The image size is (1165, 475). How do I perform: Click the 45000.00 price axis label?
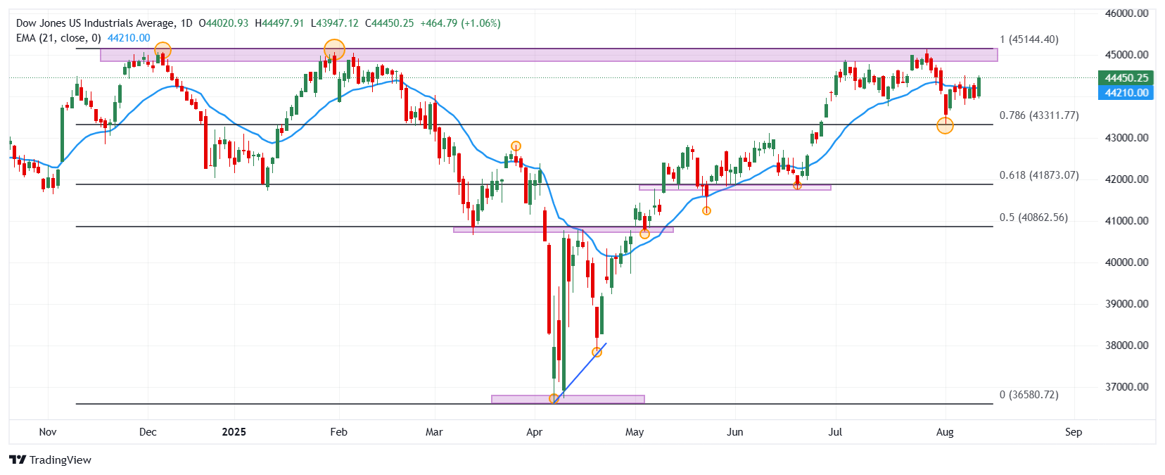(1126, 55)
